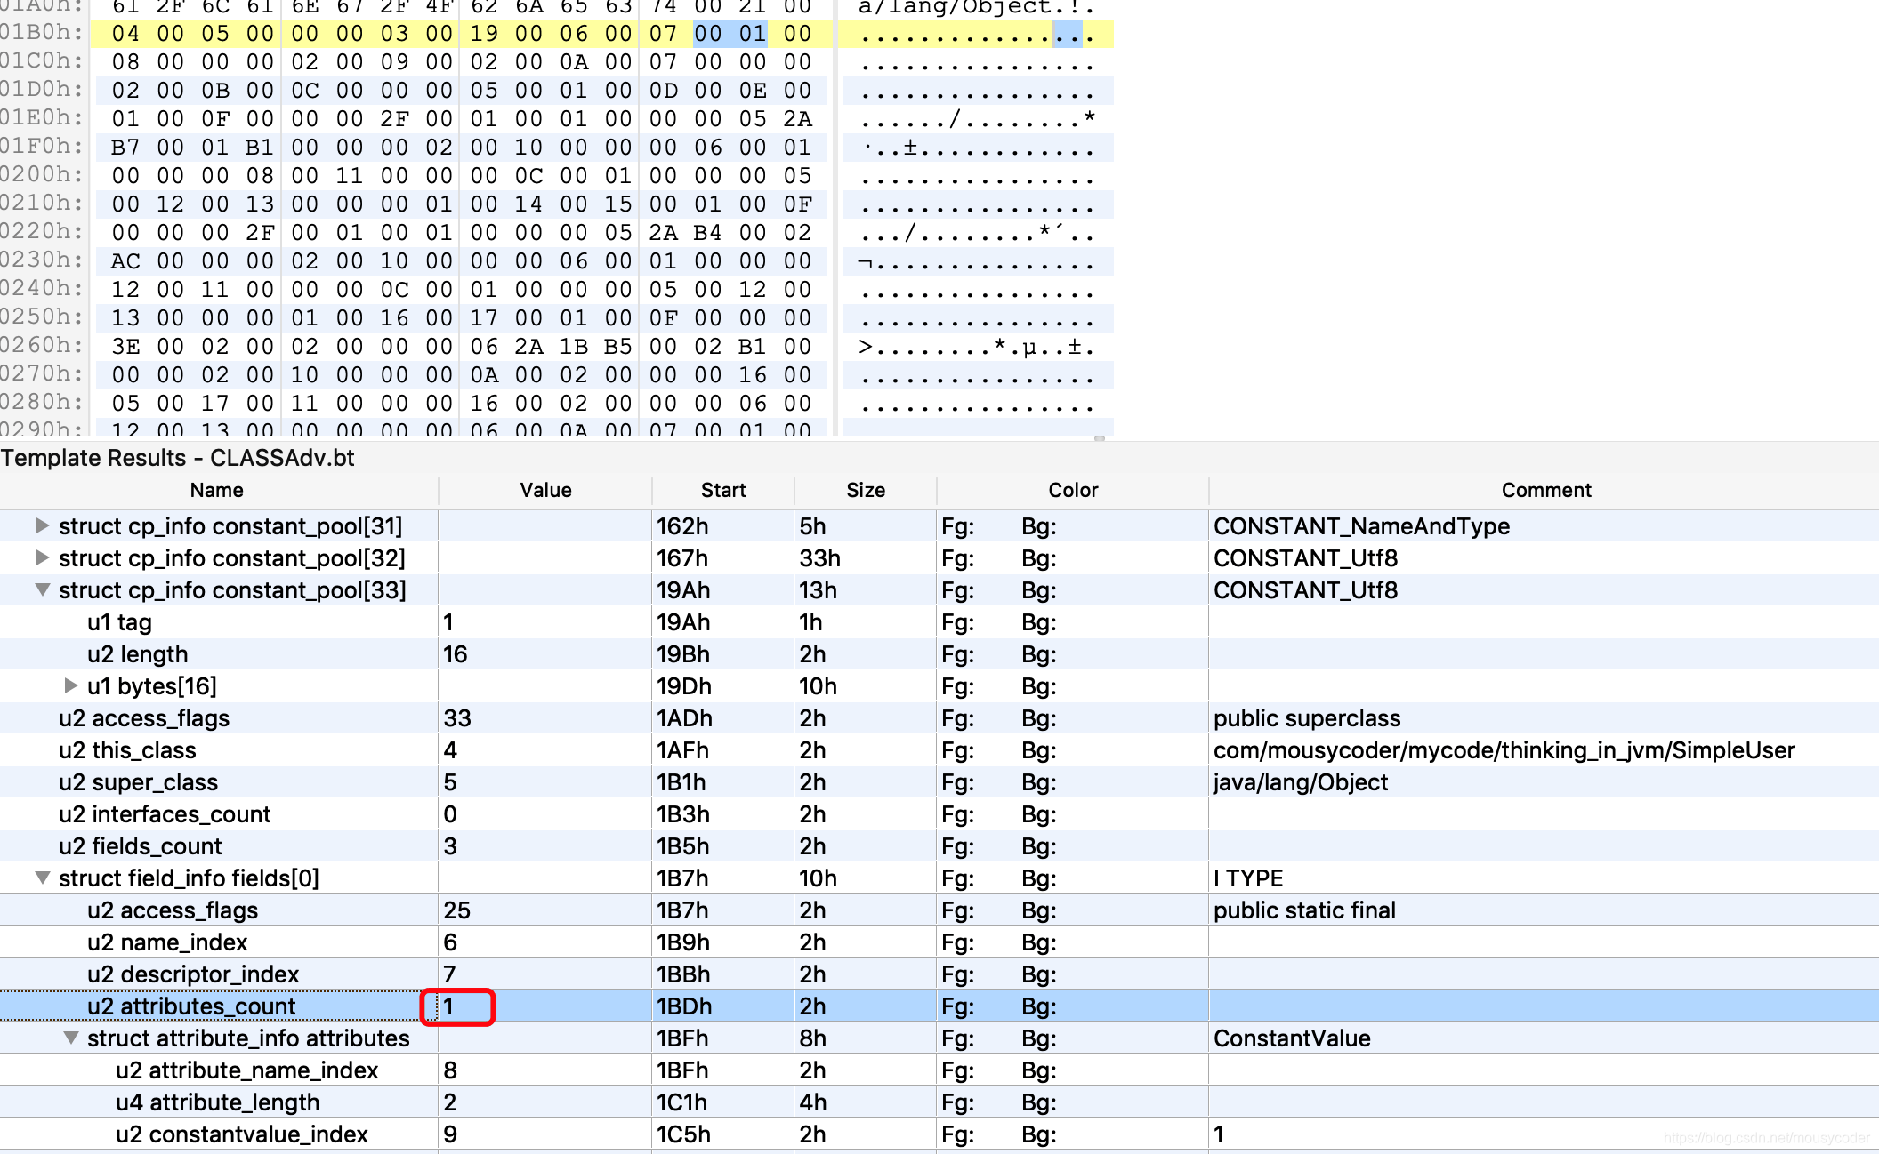Select the u2 this_class row

tap(127, 749)
